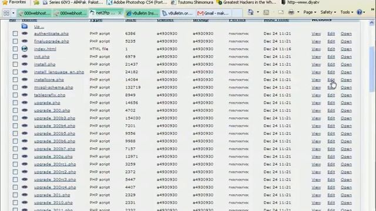Click Open link for index.html

346,49
